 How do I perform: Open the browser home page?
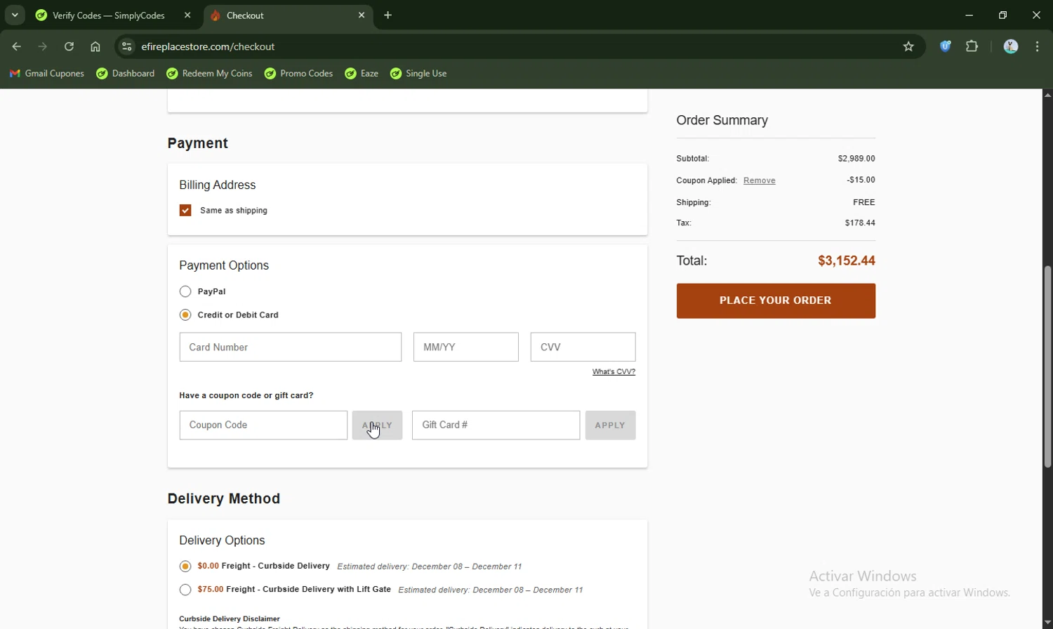(95, 47)
